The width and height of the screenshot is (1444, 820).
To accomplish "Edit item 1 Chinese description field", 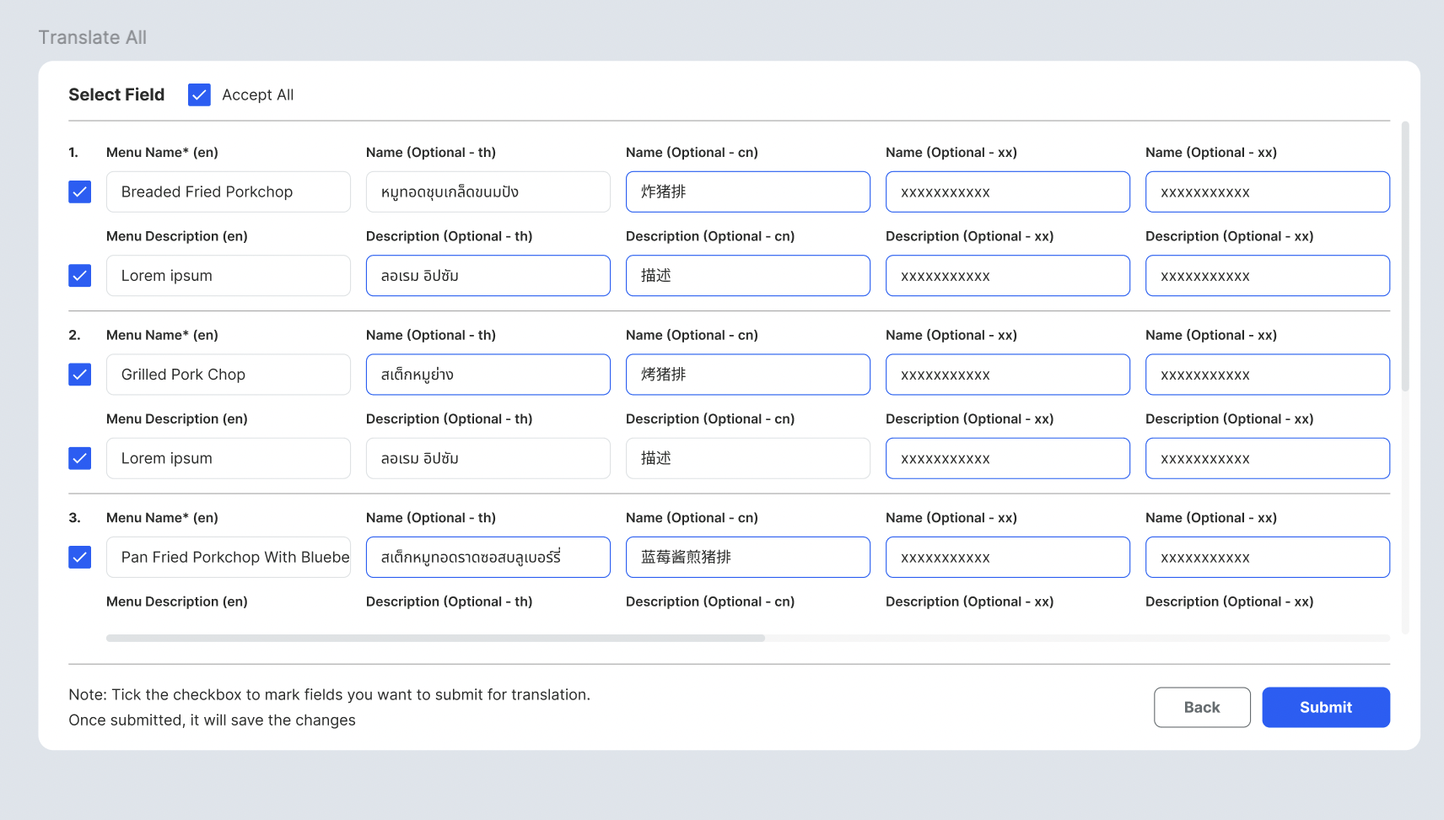I will (x=747, y=276).
